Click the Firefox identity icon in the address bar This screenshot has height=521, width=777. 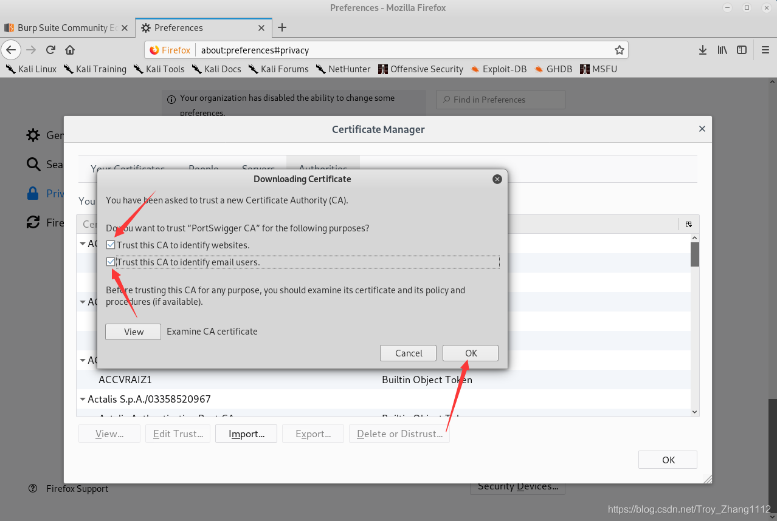click(x=170, y=50)
